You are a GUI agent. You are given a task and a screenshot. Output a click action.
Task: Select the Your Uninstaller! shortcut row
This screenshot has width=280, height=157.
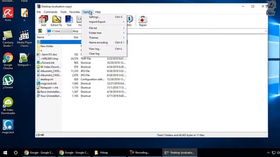pos(82,96)
